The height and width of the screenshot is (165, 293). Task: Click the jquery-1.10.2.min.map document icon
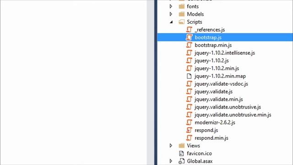[189, 76]
